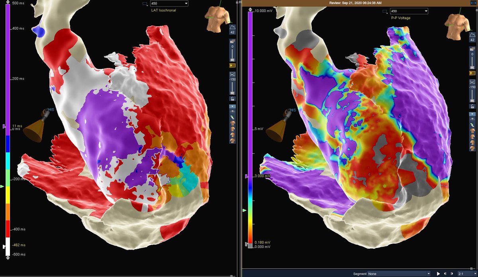Screen dimensions: 478x277
Task: Open the 450 dropdown in the right voltage map
Action: [410, 12]
